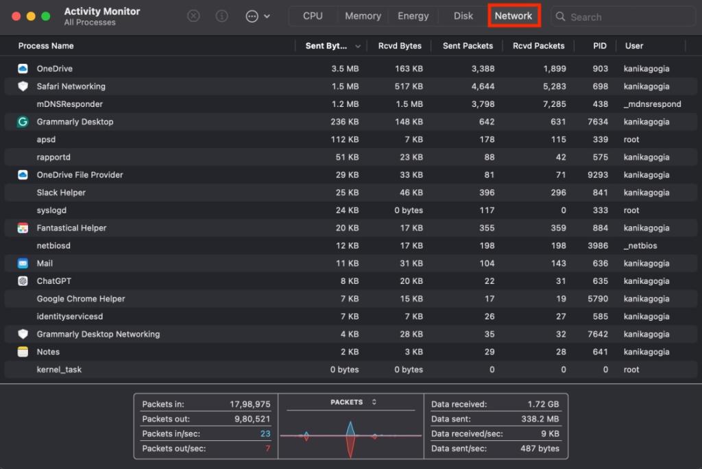This screenshot has width=702, height=469.
Task: Switch to the Memory tab
Action: tap(363, 15)
